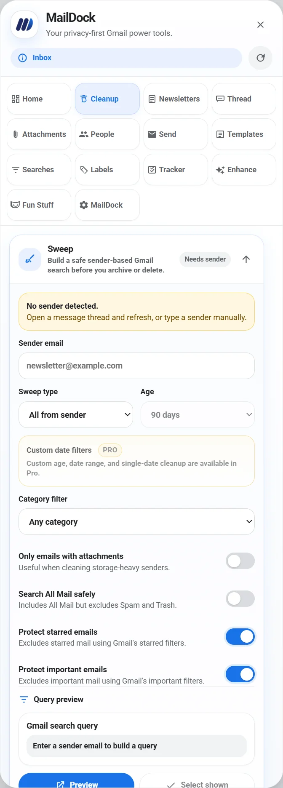Enable Search All Mail safely toggle
Viewport: 283px width, 788px height.
point(240,599)
